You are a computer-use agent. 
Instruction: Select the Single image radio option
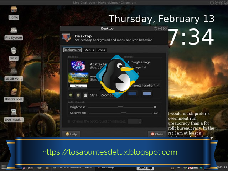[x=128, y=62]
